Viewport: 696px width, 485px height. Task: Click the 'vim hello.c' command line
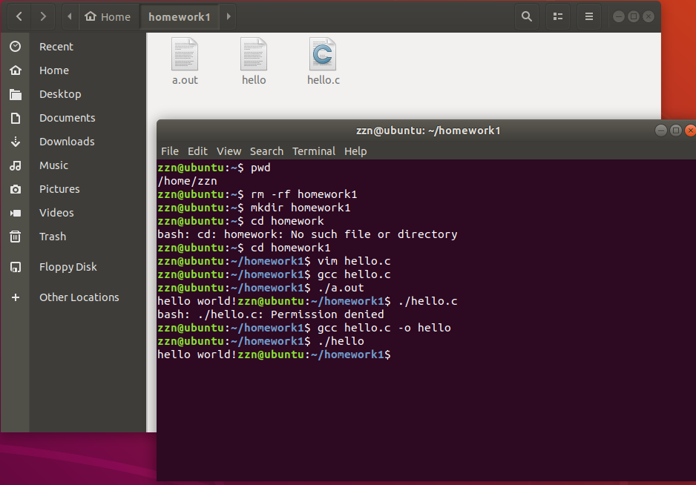(275, 261)
